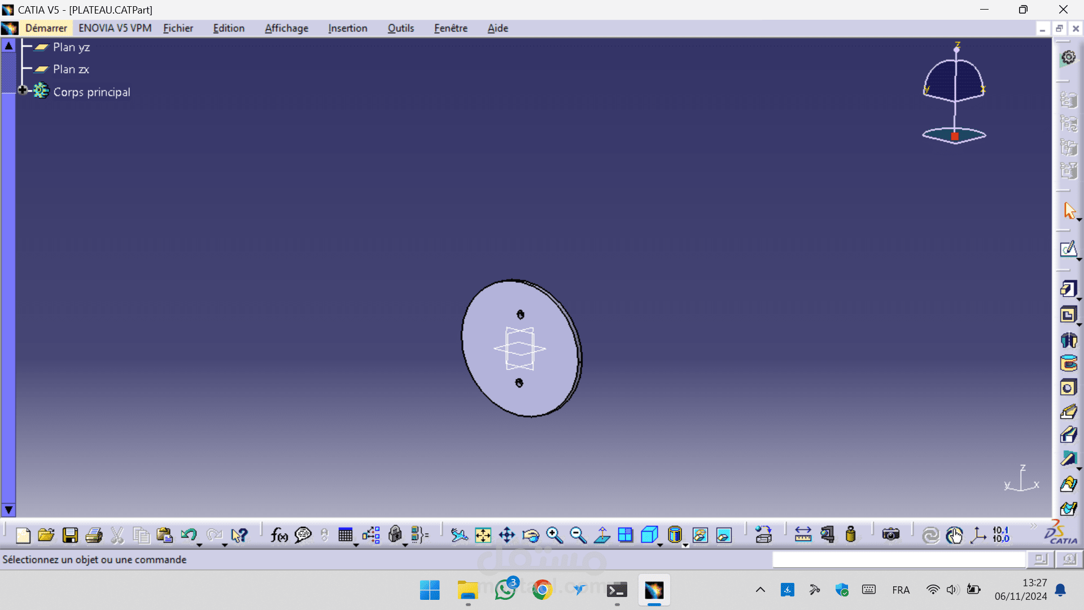This screenshot has height=610, width=1084.
Task: Click the Formula f(x) icon
Action: 279,535
